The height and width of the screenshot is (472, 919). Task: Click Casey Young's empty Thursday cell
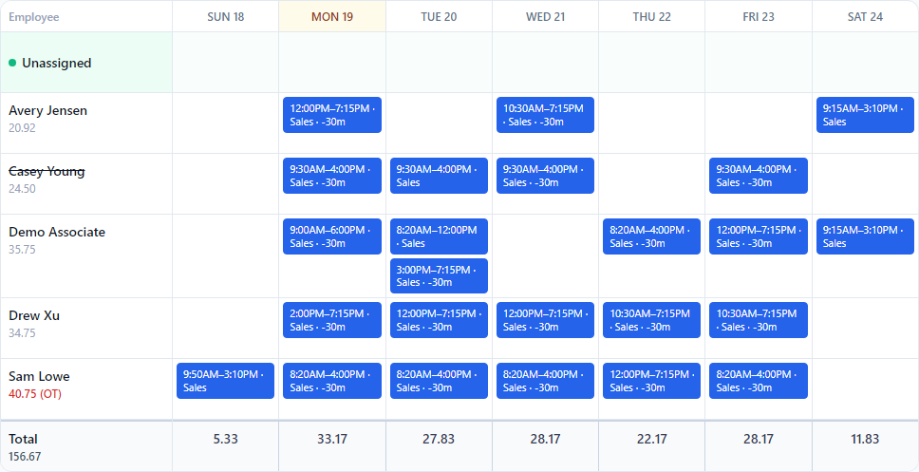click(651, 184)
